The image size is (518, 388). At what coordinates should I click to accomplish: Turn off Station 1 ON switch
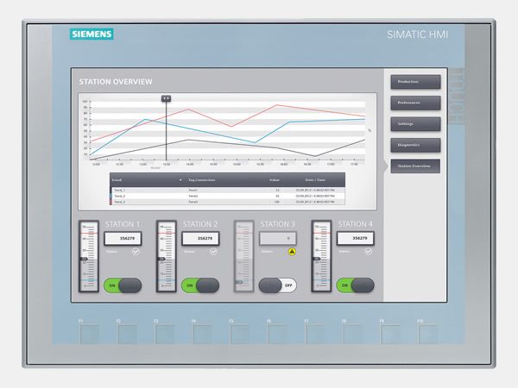click(x=123, y=285)
